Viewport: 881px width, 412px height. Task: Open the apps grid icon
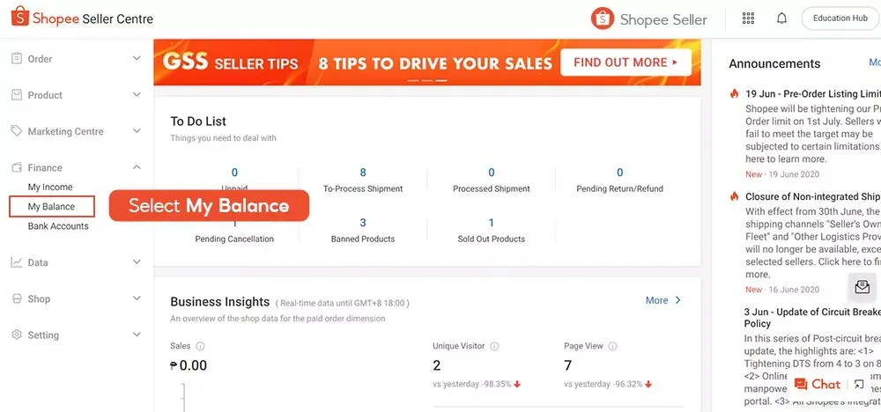(748, 18)
